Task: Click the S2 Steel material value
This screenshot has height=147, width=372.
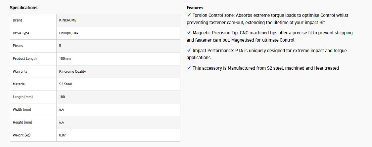Action: (x=66, y=84)
